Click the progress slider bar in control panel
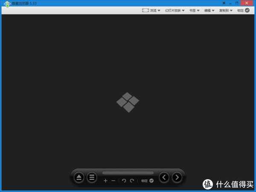256x192 pixels. tap(128, 173)
